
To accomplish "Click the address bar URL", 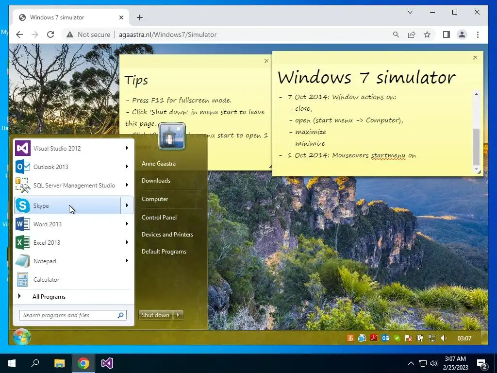I will tap(167, 34).
